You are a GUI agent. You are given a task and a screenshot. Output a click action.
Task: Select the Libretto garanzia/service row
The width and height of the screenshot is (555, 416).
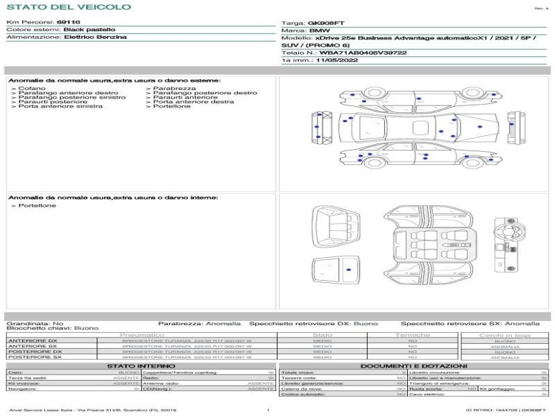tap(343, 383)
